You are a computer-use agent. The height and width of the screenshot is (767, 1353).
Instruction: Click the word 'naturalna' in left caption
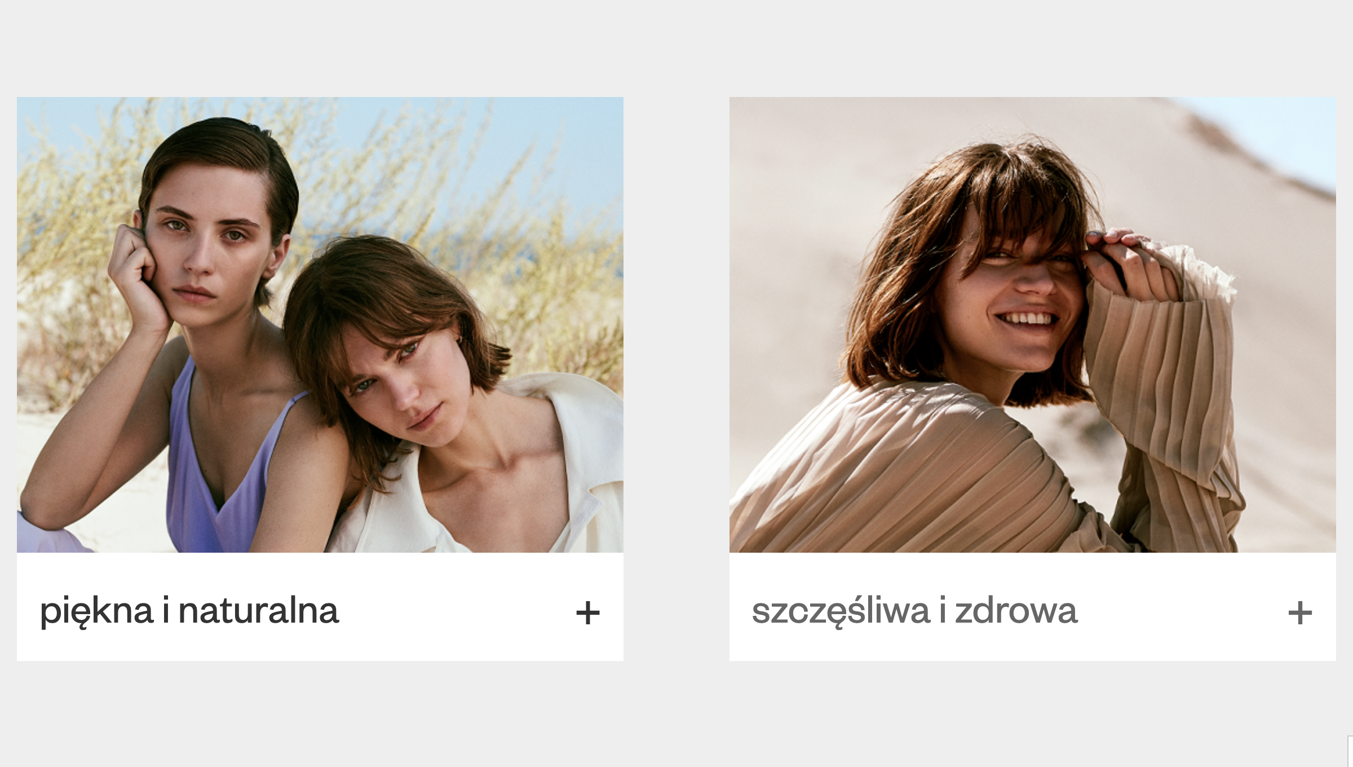coord(258,611)
